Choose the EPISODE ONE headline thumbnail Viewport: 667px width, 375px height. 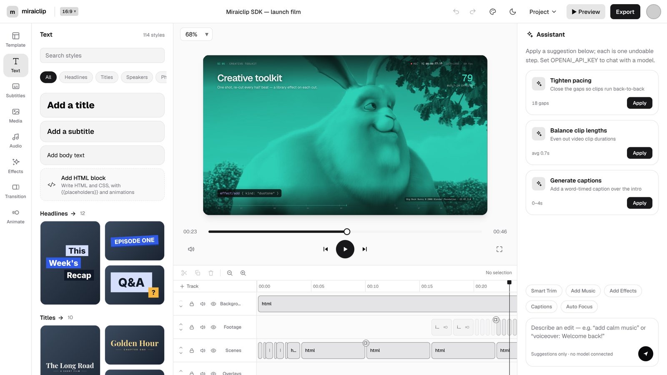pyautogui.click(x=135, y=241)
